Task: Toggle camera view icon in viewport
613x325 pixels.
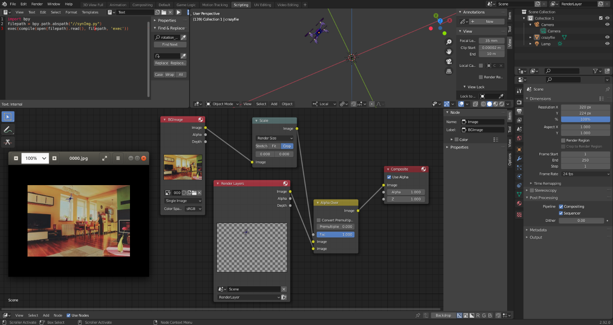Action: click(449, 61)
